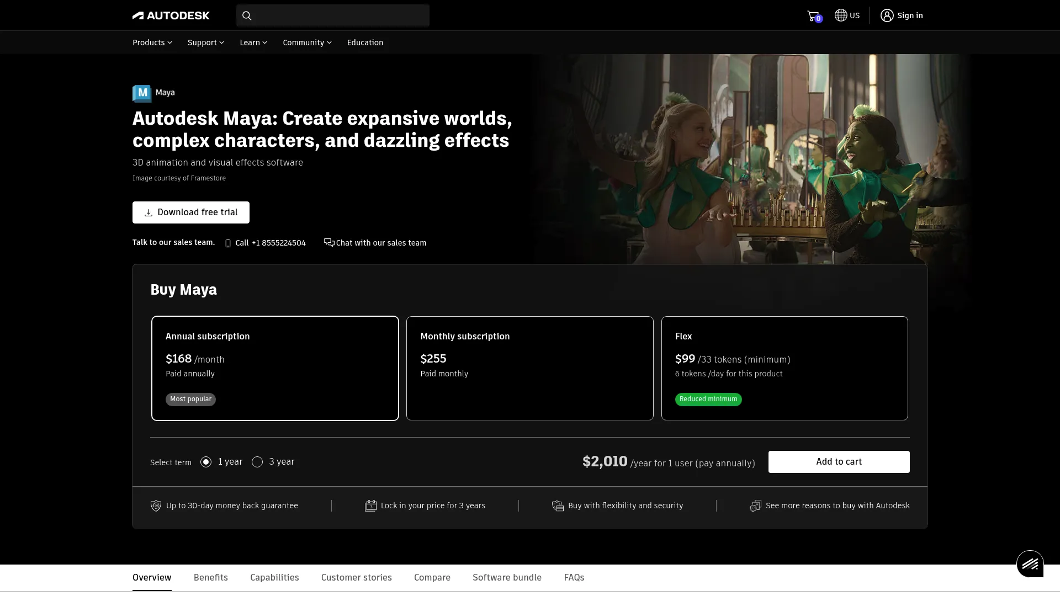This screenshot has width=1060, height=596.
Task: Open the shopping cart icon
Action: tap(814, 16)
